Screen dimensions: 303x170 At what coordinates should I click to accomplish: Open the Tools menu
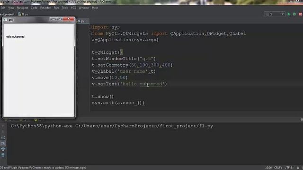tap(65, 8)
